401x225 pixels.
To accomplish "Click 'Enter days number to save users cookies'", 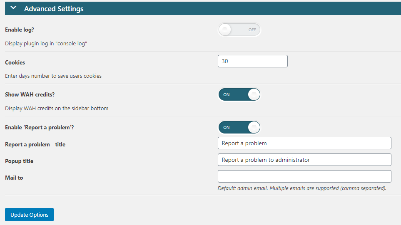I will point(53,76).
